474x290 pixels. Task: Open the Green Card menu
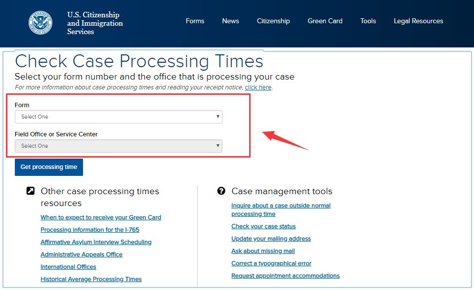(x=325, y=21)
